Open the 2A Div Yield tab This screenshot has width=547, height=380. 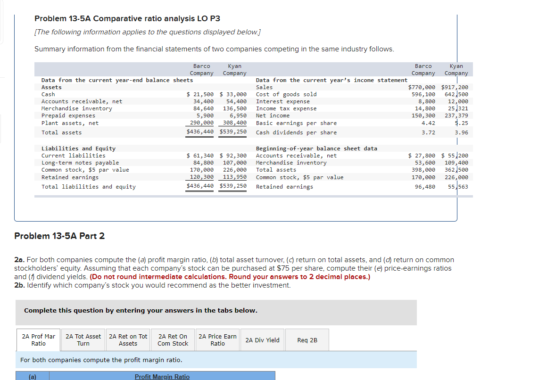tap(262, 339)
